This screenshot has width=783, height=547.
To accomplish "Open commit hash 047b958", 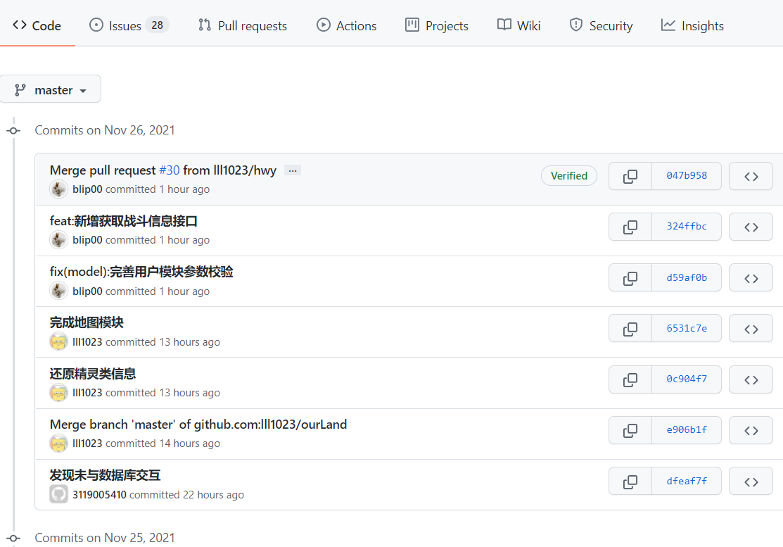I will tap(687, 176).
